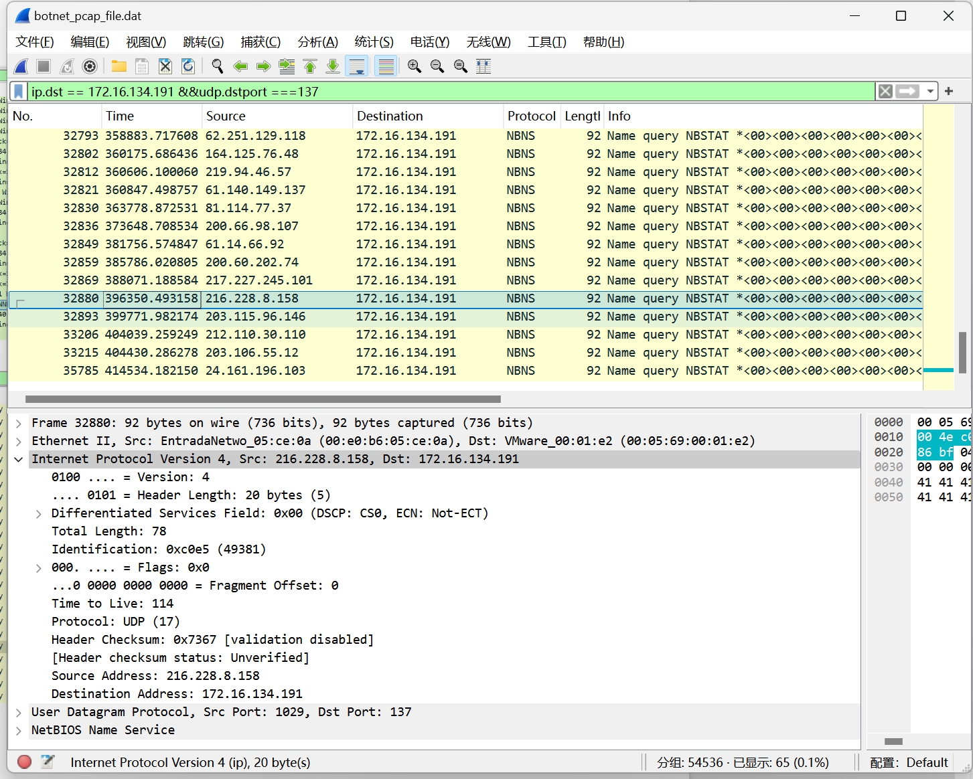The height and width of the screenshot is (779, 973).
Task: Expand the Ethernet II section
Action: (19, 441)
